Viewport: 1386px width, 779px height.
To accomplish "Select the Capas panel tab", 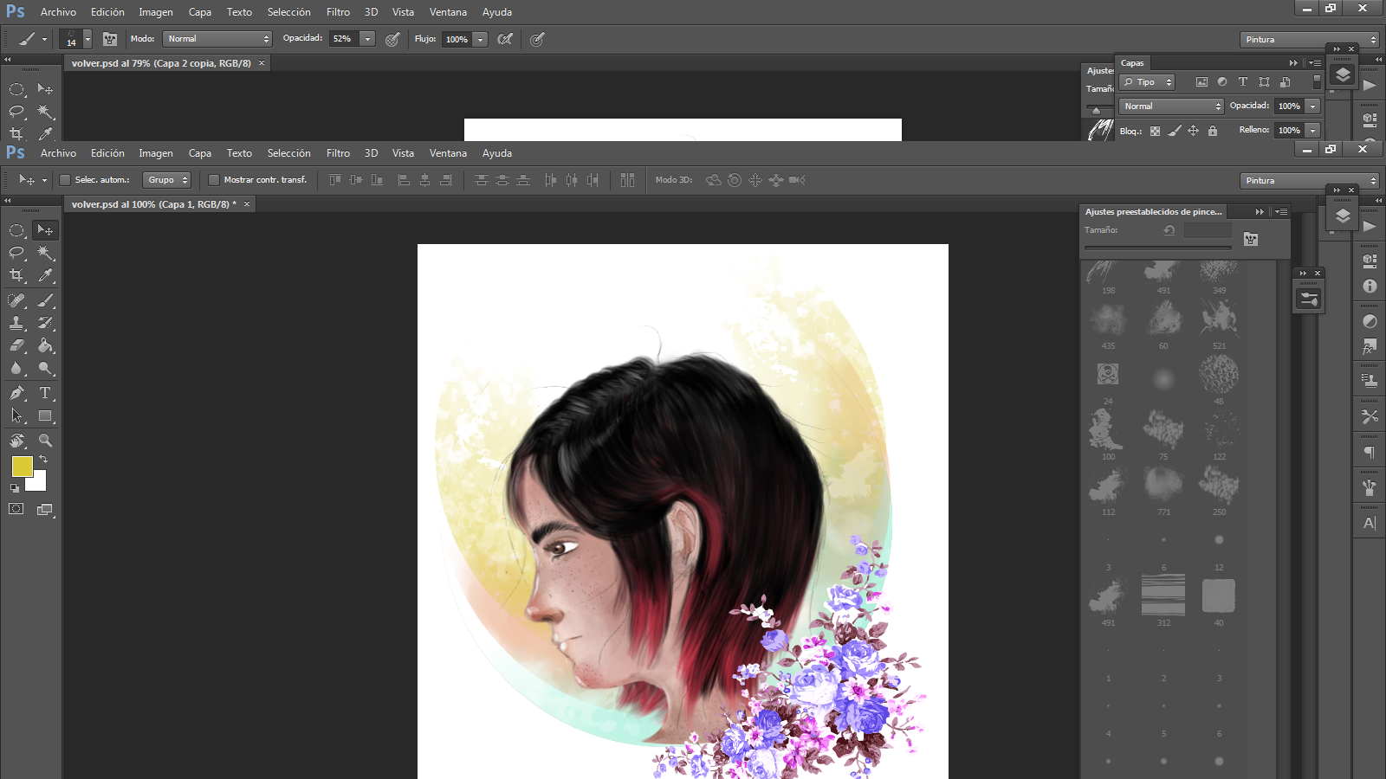I will click(1132, 63).
